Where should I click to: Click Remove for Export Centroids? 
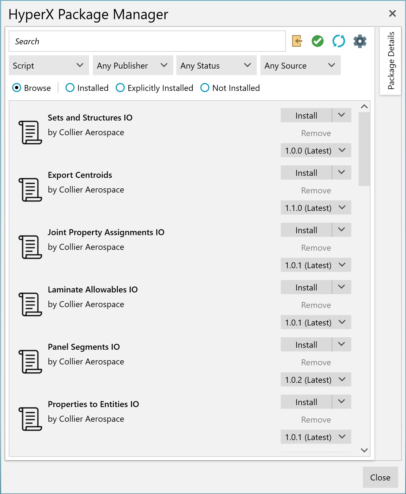click(x=316, y=191)
